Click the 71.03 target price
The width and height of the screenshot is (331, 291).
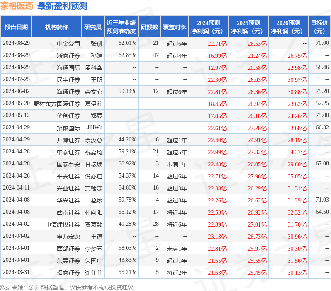pos(322,200)
